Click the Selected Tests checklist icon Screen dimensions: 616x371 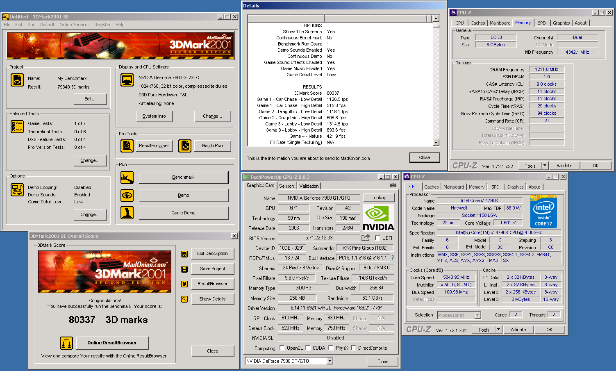[17, 127]
